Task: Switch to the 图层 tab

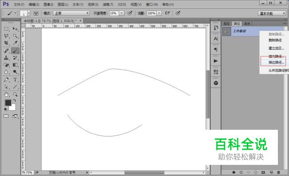Action: coord(226,24)
